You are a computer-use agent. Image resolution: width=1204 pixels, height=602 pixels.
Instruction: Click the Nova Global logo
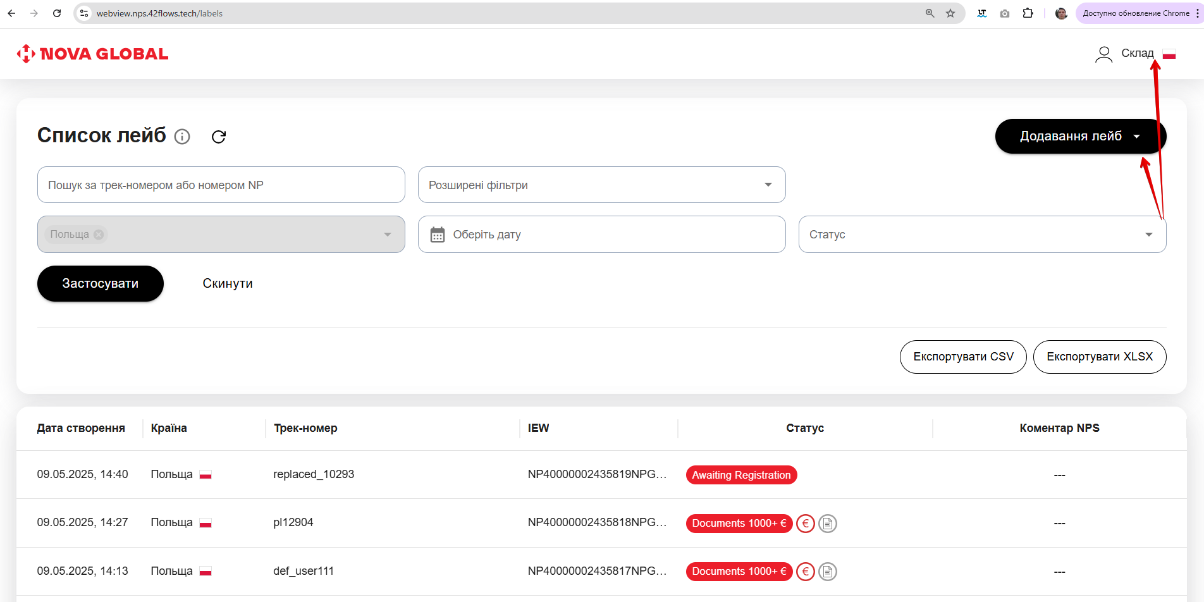[93, 54]
